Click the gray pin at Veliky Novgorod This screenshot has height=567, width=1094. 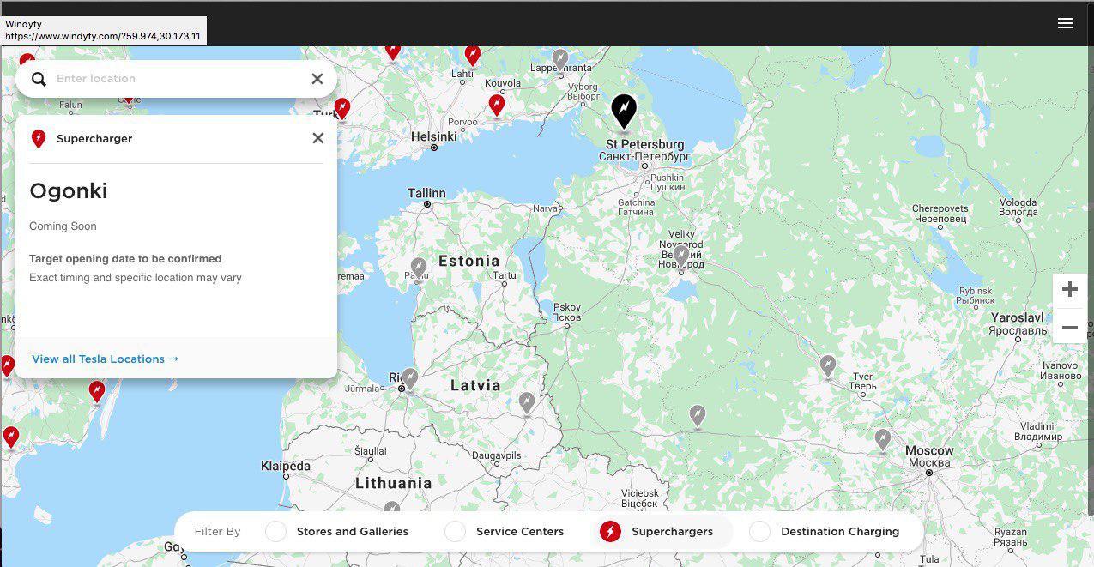(681, 256)
